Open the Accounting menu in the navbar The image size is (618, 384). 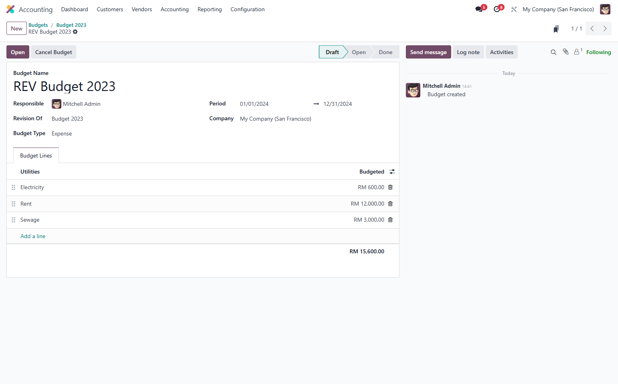pyautogui.click(x=174, y=9)
